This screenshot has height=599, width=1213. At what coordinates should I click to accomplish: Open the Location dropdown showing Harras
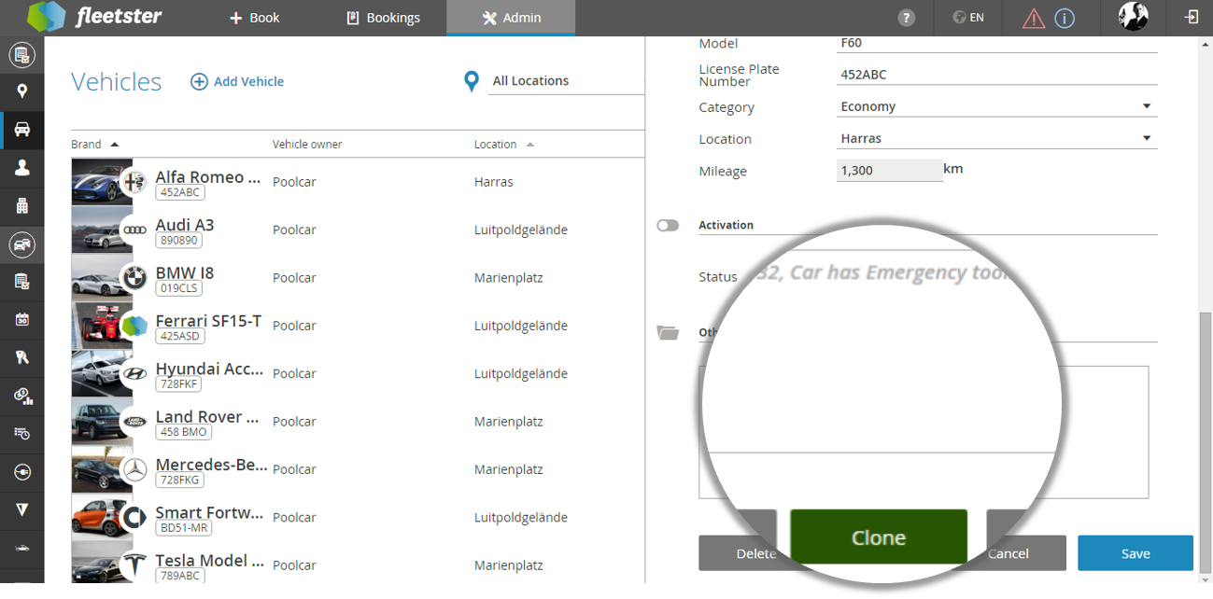pos(997,138)
